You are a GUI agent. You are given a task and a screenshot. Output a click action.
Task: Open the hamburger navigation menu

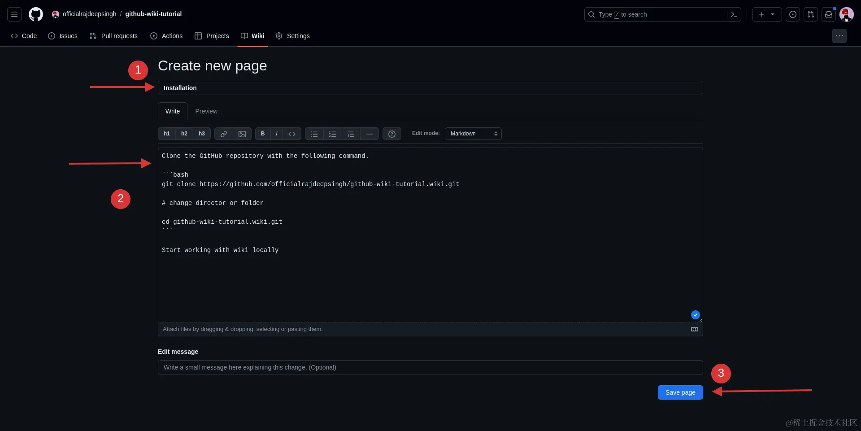tap(14, 14)
